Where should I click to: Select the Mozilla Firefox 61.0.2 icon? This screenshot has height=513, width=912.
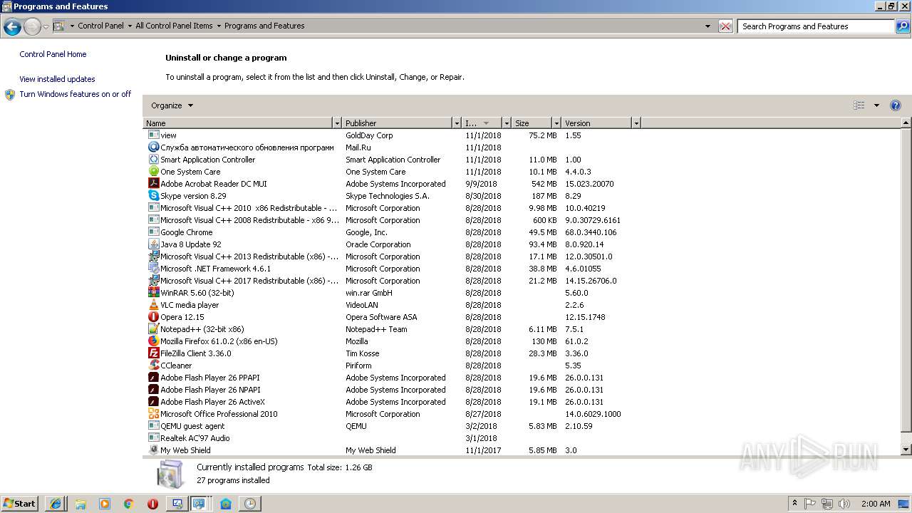[153, 341]
